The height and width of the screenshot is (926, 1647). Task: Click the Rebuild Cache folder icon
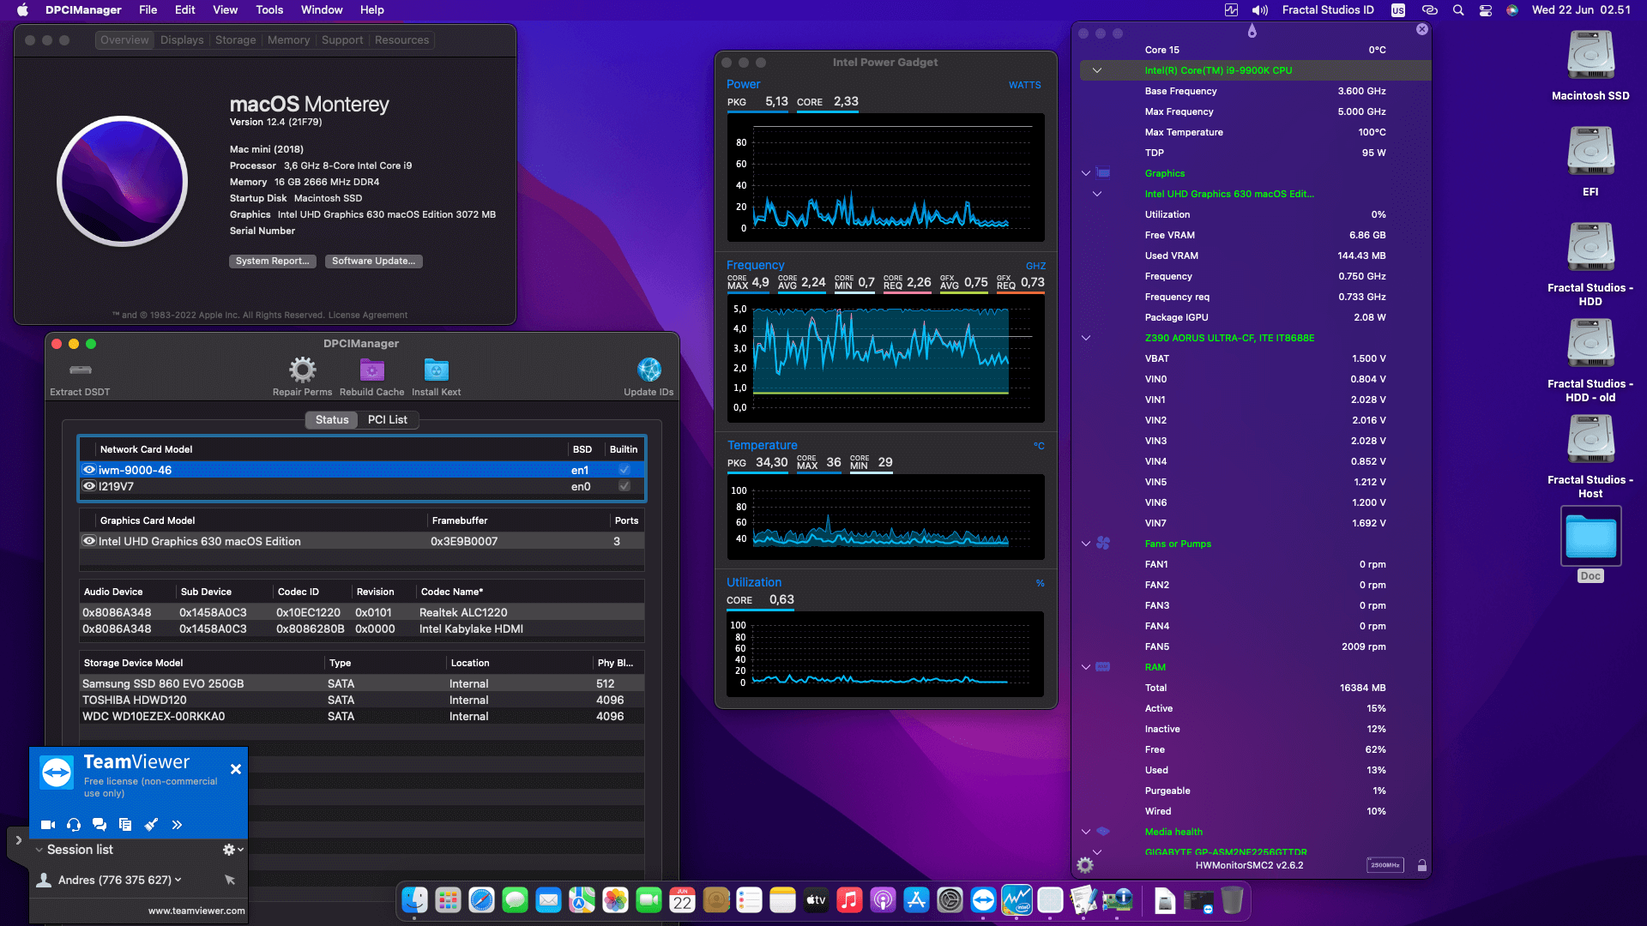[371, 370]
